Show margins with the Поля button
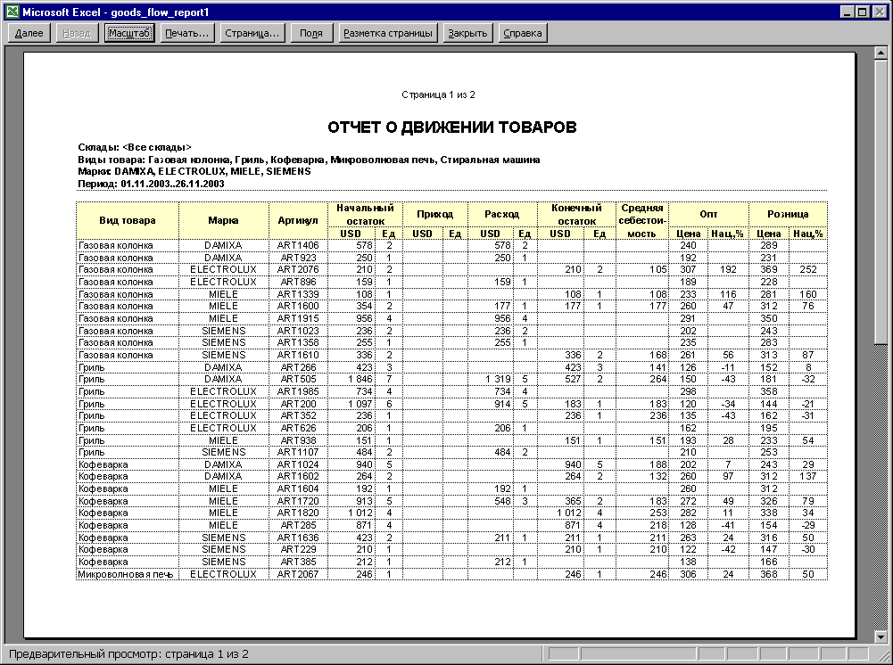This screenshot has width=893, height=665. [x=311, y=33]
